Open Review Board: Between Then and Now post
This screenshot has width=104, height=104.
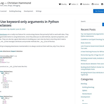tap(92, 64)
